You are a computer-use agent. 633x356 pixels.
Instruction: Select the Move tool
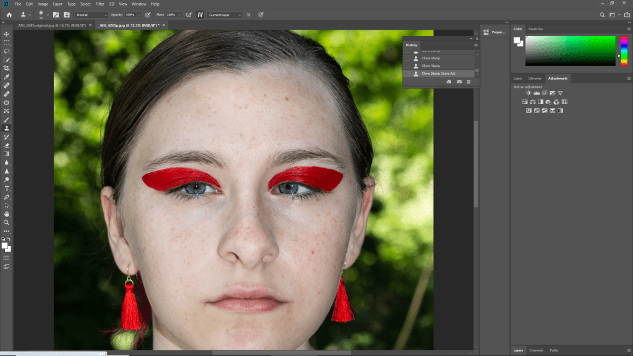coord(7,34)
